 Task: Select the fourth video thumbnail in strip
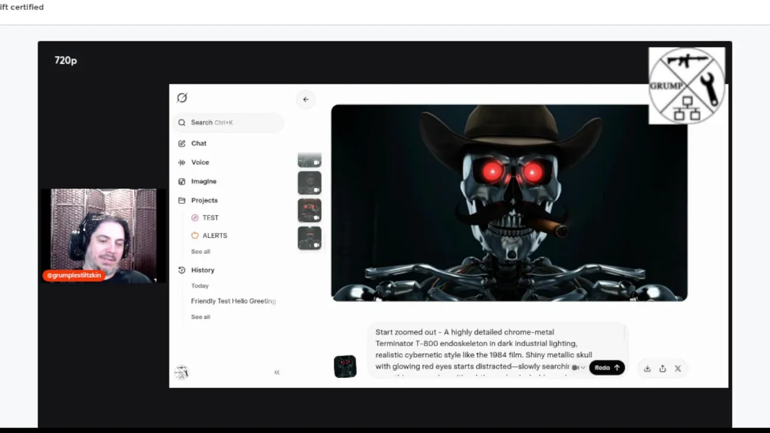pyautogui.click(x=310, y=238)
